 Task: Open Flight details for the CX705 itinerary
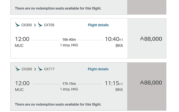(98, 25)
